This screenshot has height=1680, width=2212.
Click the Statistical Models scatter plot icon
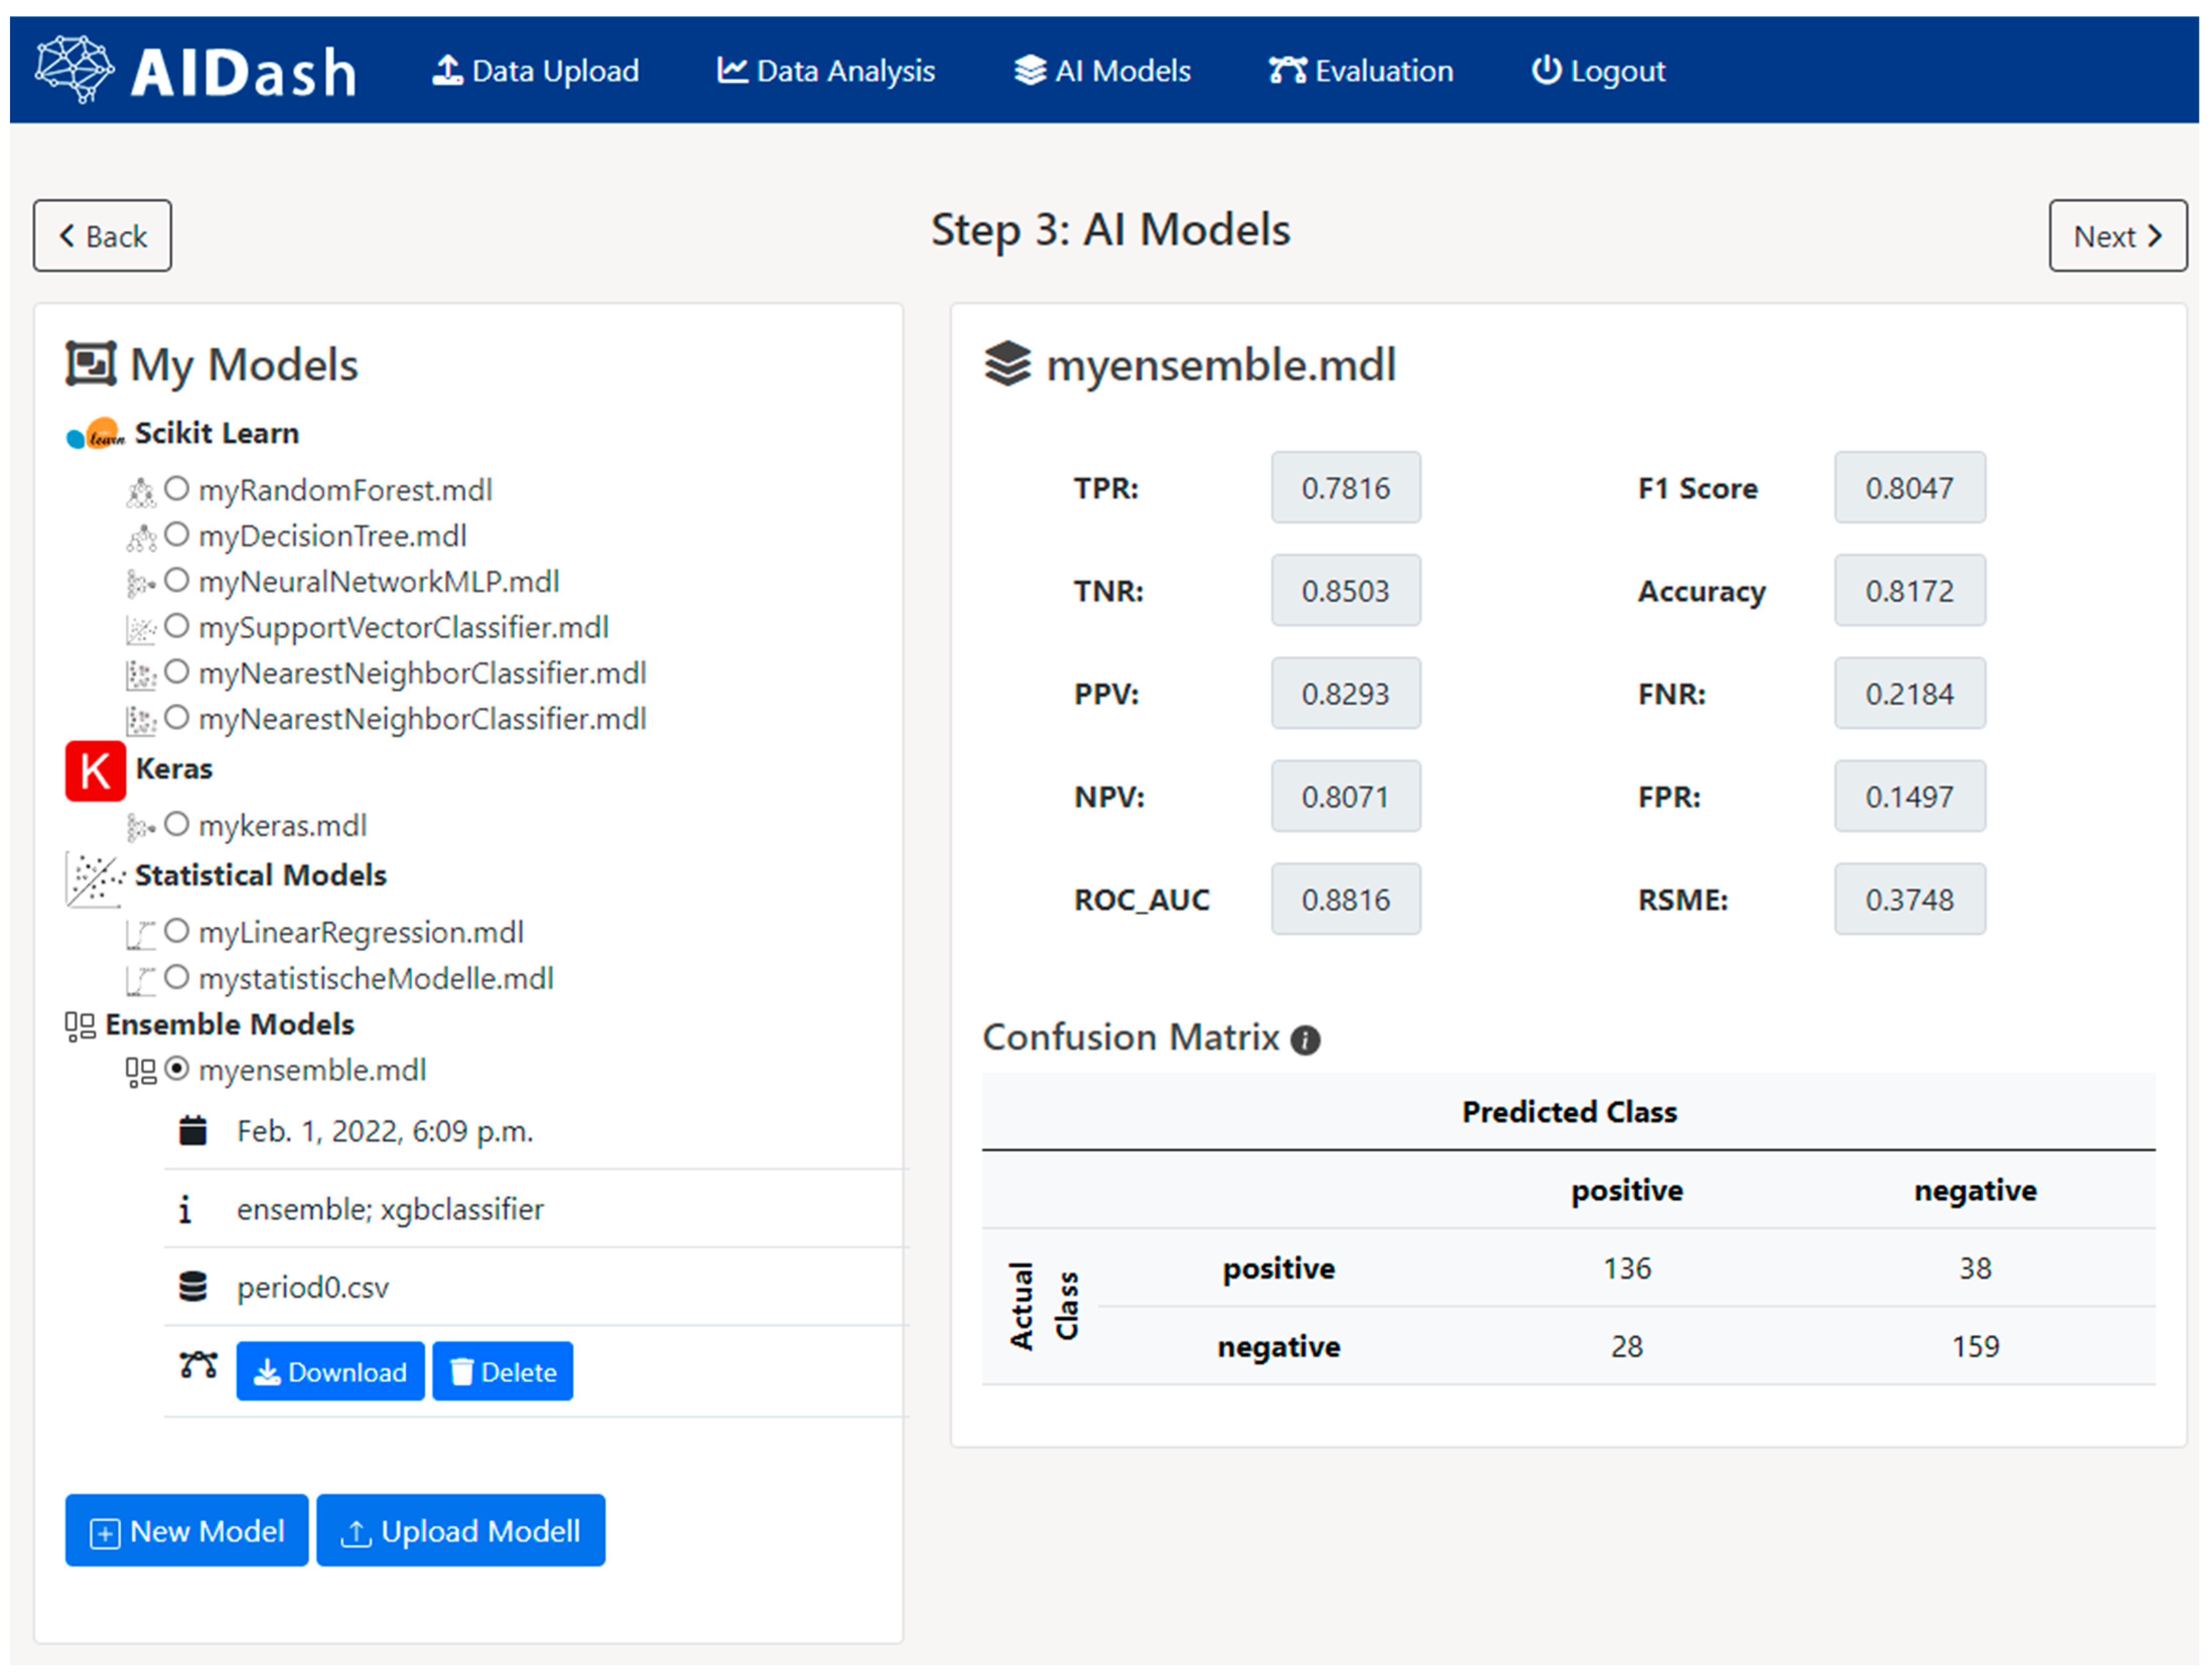[x=95, y=879]
